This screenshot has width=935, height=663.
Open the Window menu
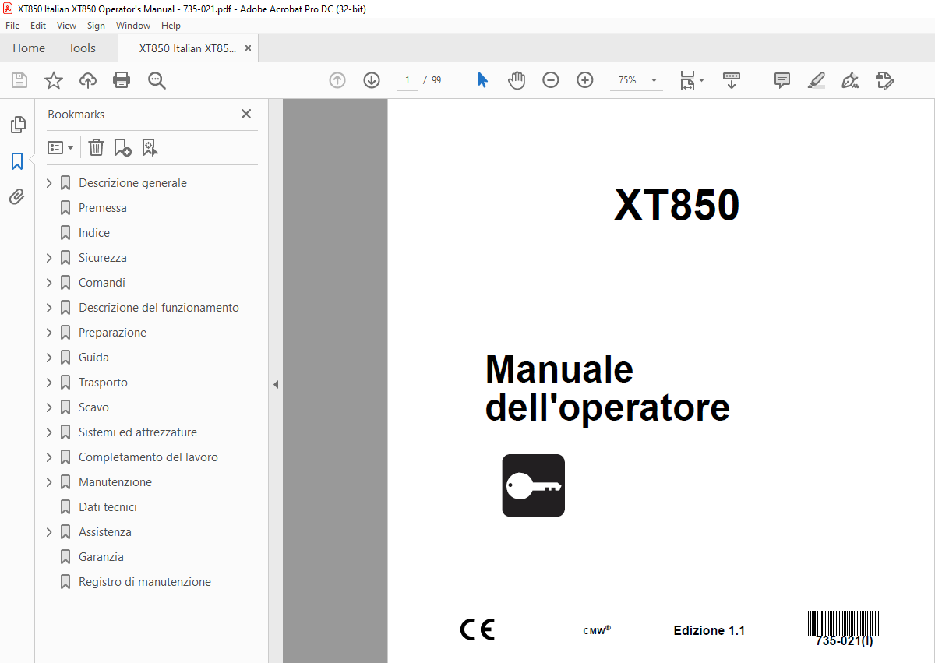pos(133,26)
